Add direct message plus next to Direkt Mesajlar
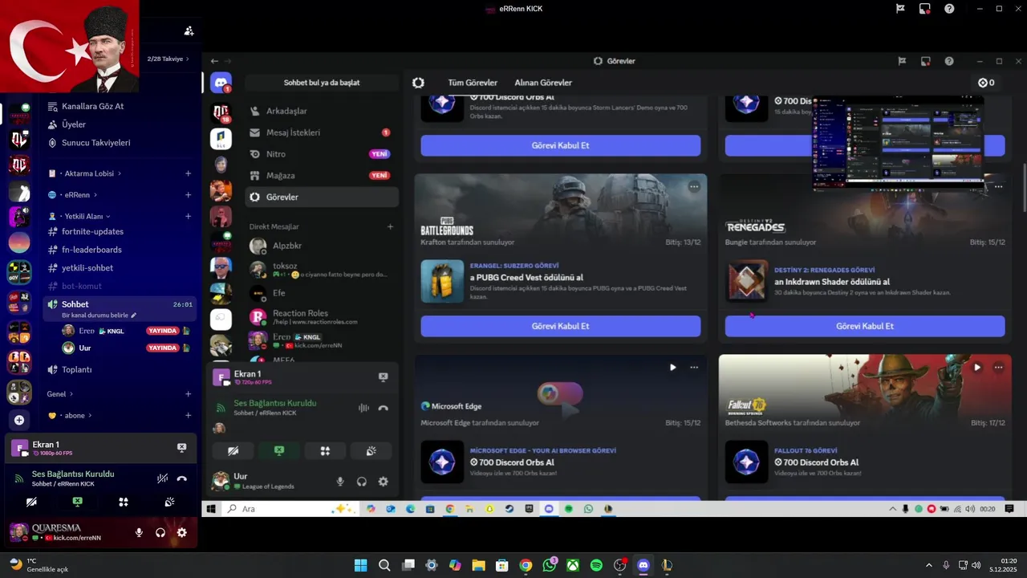 tap(391, 226)
